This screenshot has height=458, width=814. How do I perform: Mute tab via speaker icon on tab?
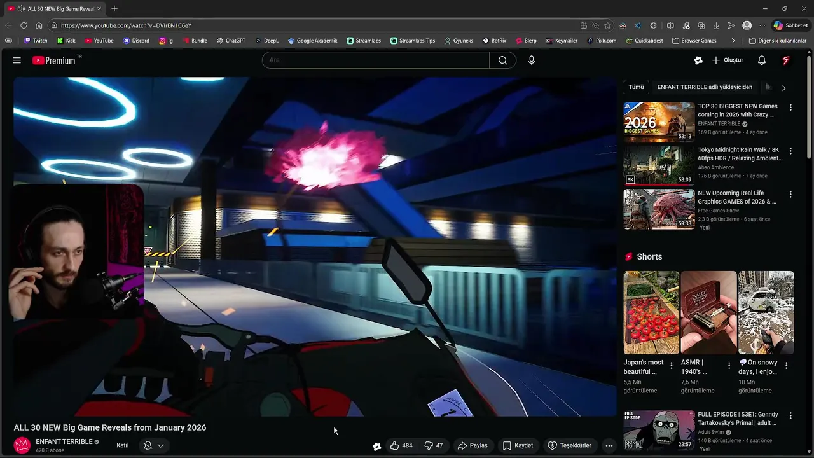21,8
